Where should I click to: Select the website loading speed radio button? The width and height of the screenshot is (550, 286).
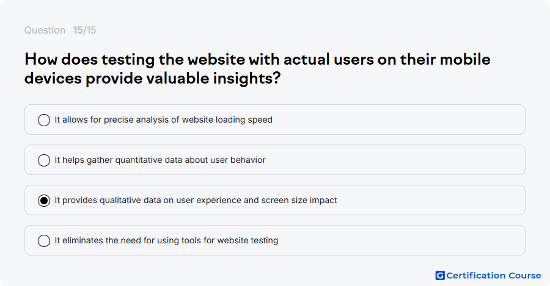[x=44, y=120]
